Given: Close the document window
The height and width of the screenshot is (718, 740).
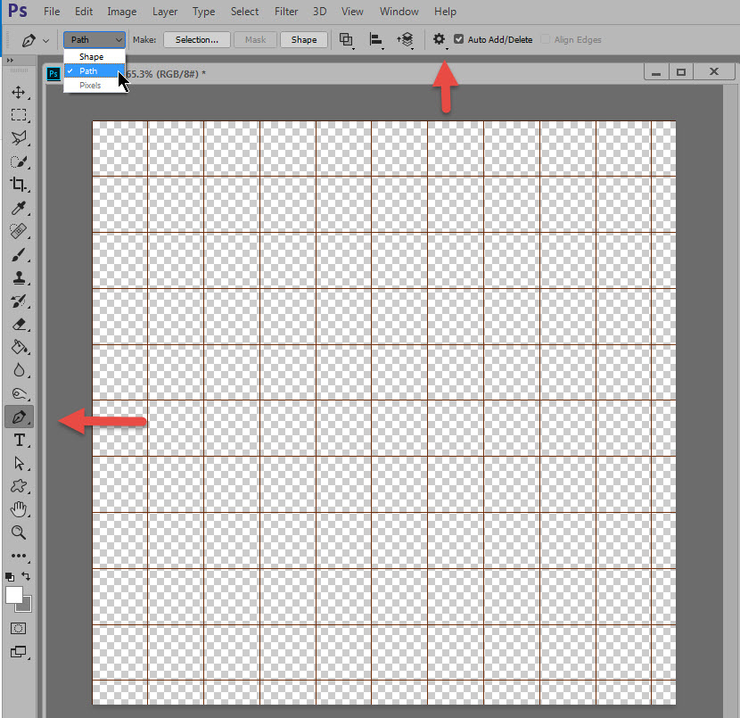Looking at the screenshot, I should (x=714, y=71).
